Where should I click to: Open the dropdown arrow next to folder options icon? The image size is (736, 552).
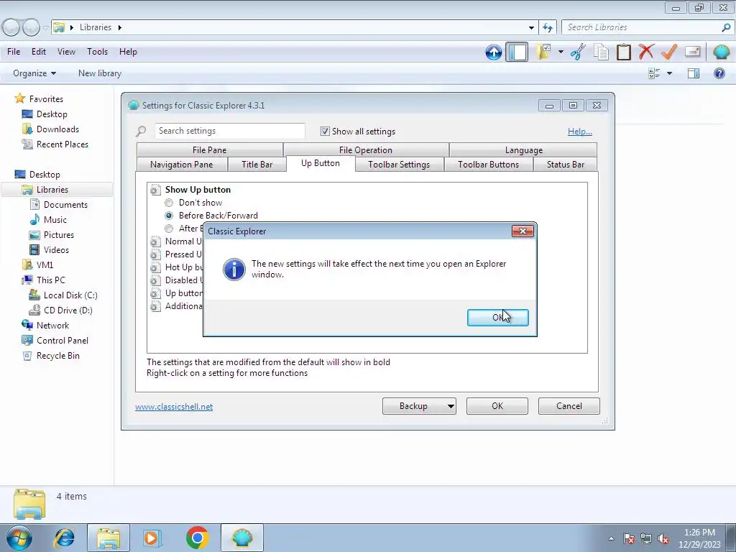pos(561,52)
